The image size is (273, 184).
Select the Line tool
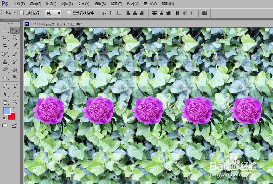tap(15, 94)
